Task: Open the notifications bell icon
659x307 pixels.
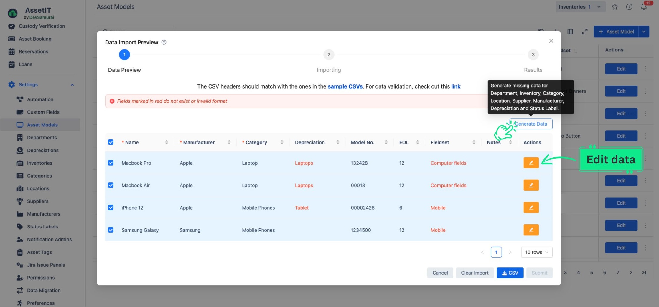Action: [644, 7]
